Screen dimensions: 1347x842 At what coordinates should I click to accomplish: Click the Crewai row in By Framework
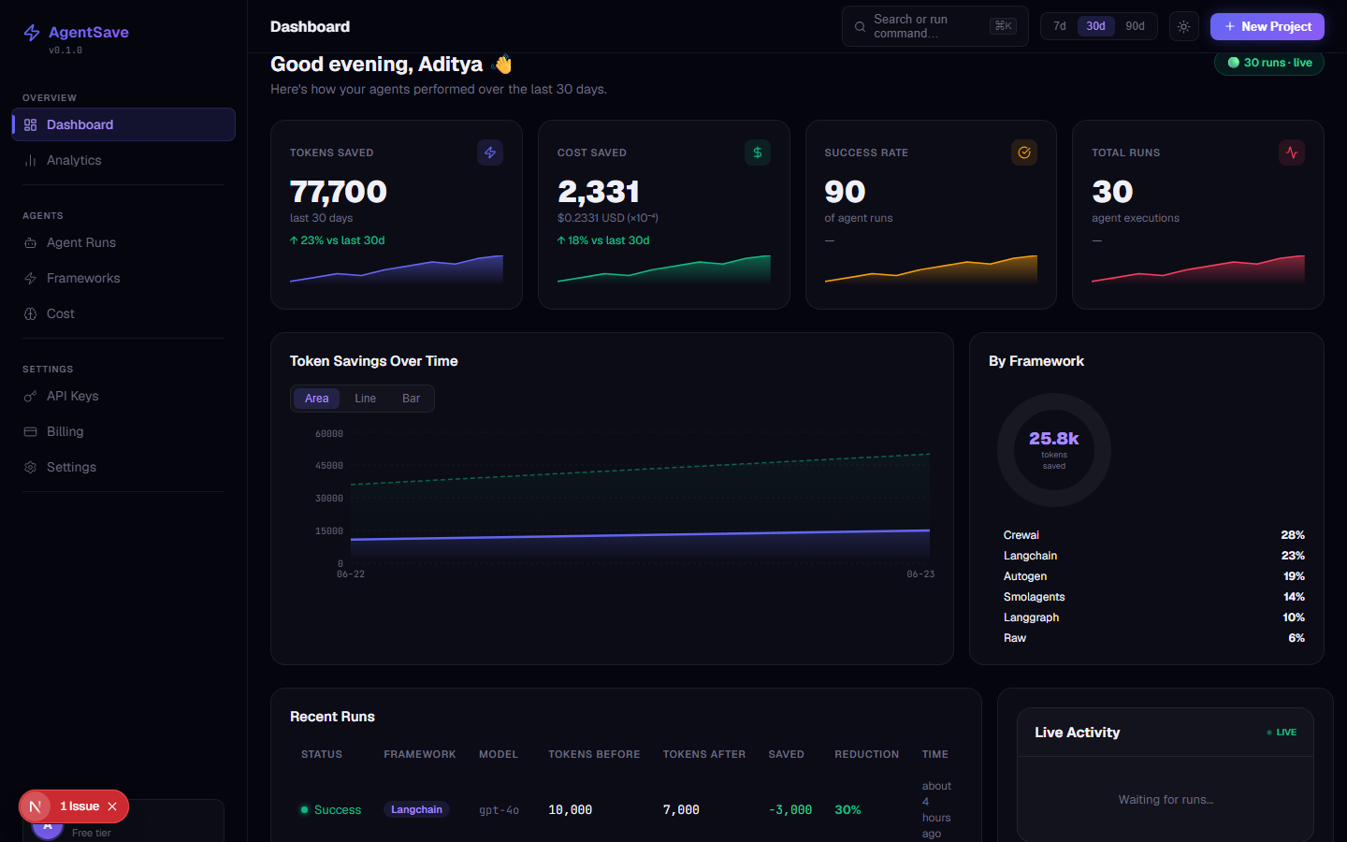(x=1154, y=535)
